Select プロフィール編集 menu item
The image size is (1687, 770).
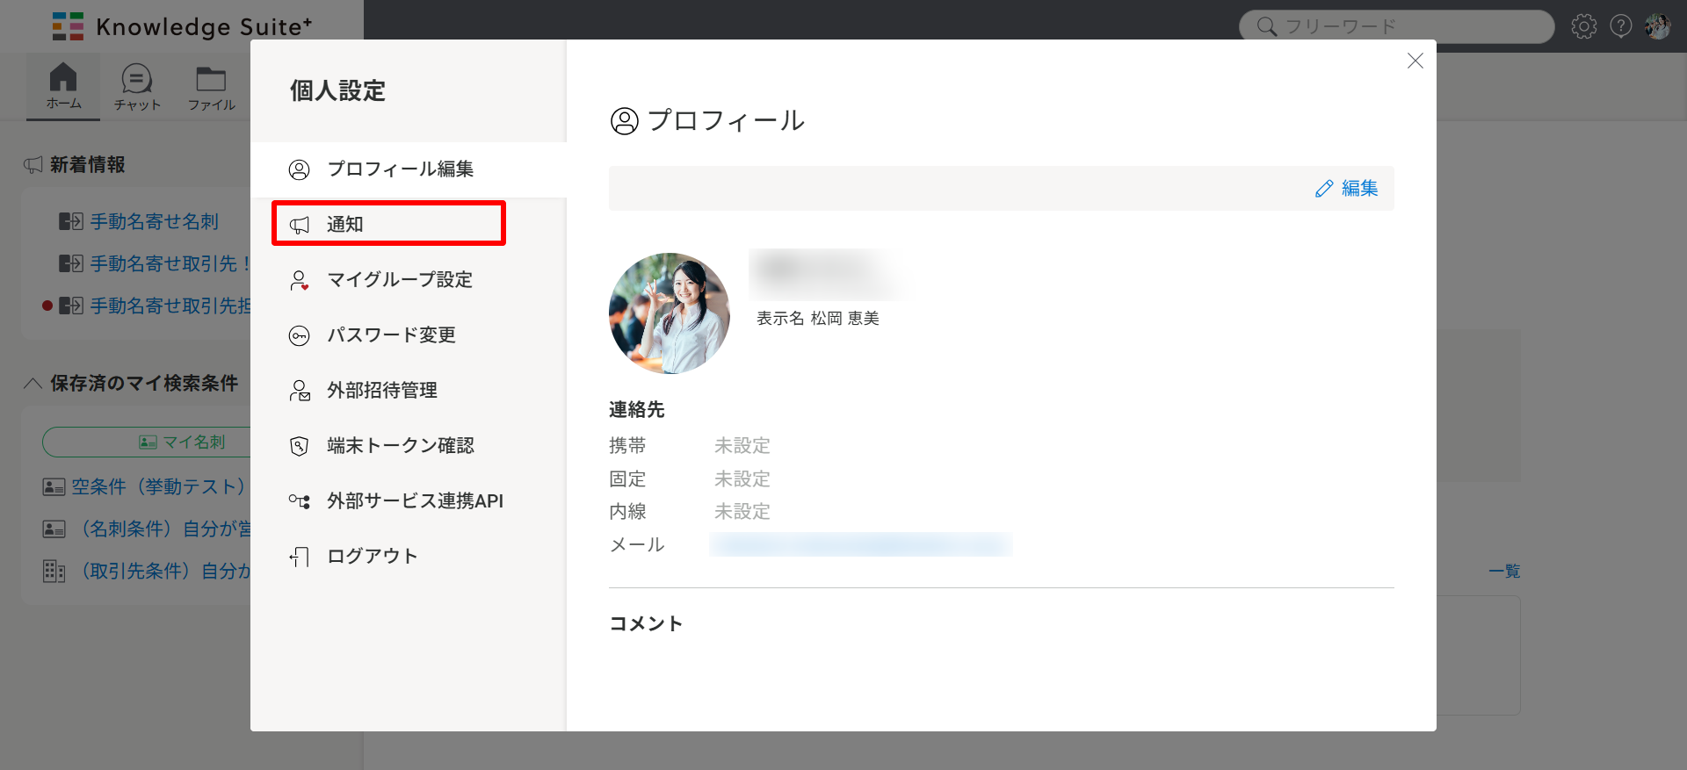coord(400,169)
